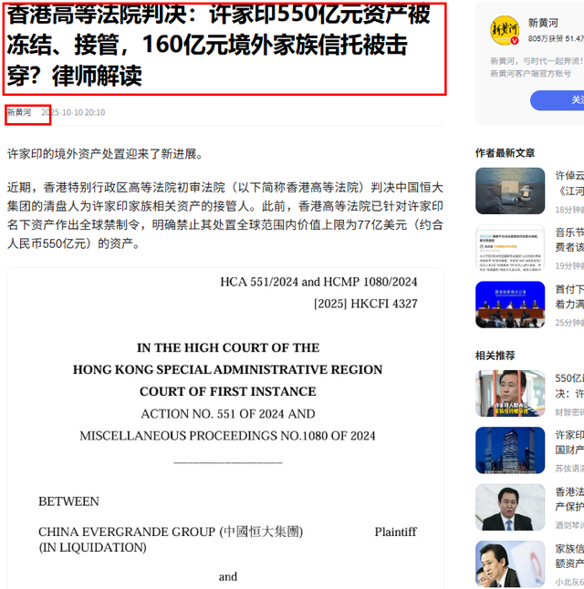The height and width of the screenshot is (589, 584).
Task: Click the 相关推荐 section heading
Action: 495,356
